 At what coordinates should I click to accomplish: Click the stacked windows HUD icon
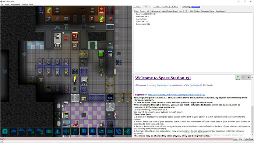coord(119,131)
